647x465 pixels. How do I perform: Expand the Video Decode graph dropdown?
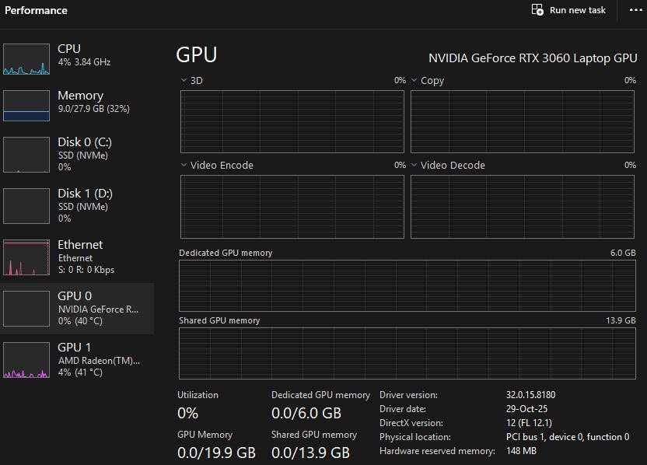coord(414,165)
